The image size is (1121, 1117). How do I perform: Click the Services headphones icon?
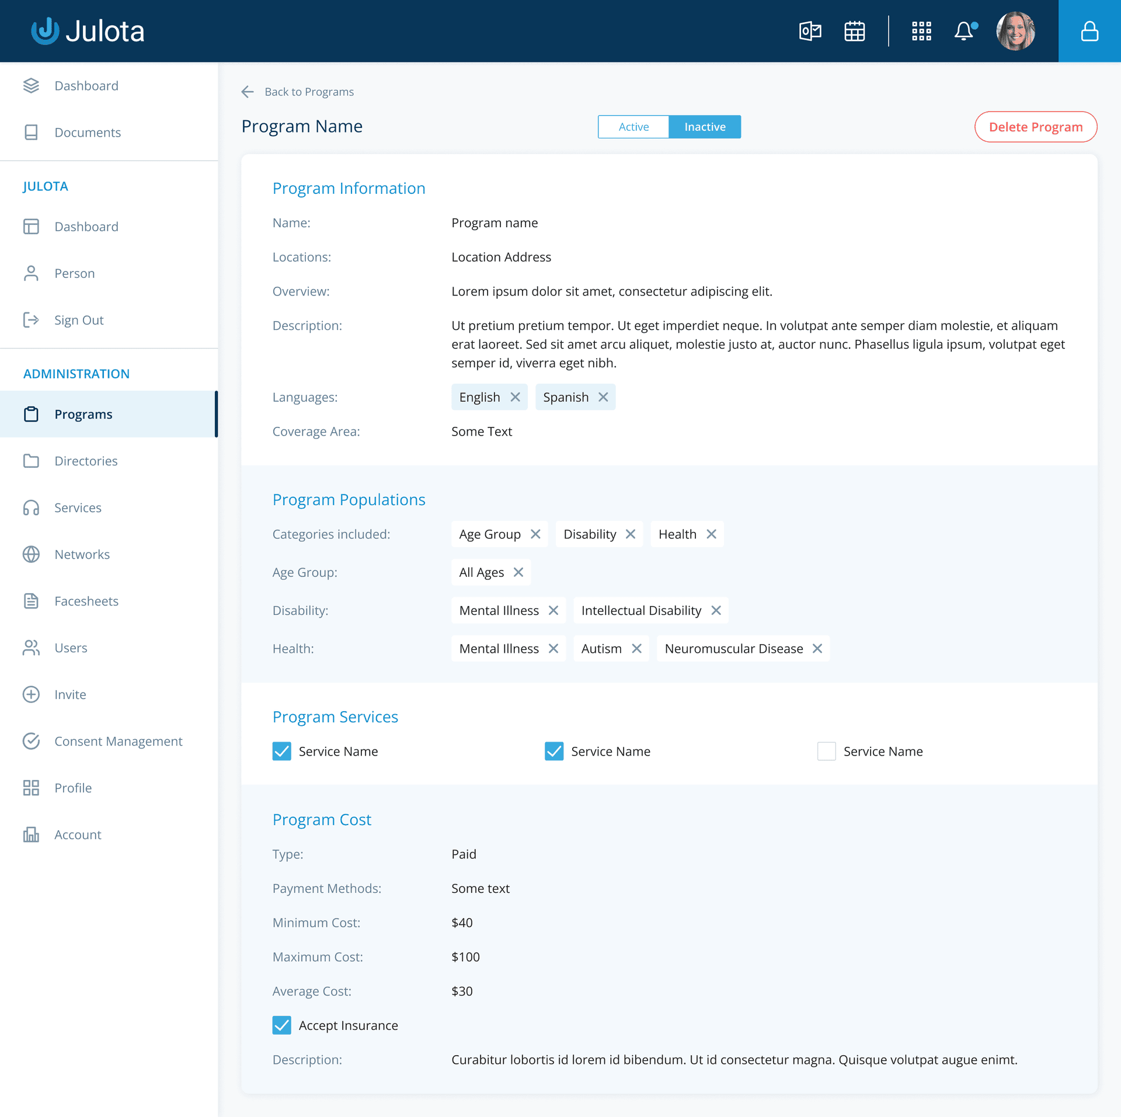[31, 507]
